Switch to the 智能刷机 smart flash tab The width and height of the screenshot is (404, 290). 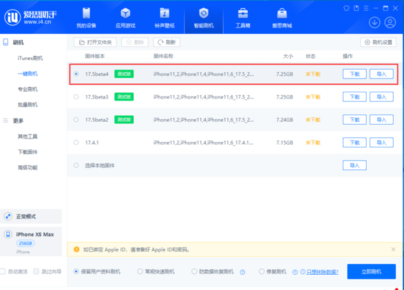click(x=204, y=18)
